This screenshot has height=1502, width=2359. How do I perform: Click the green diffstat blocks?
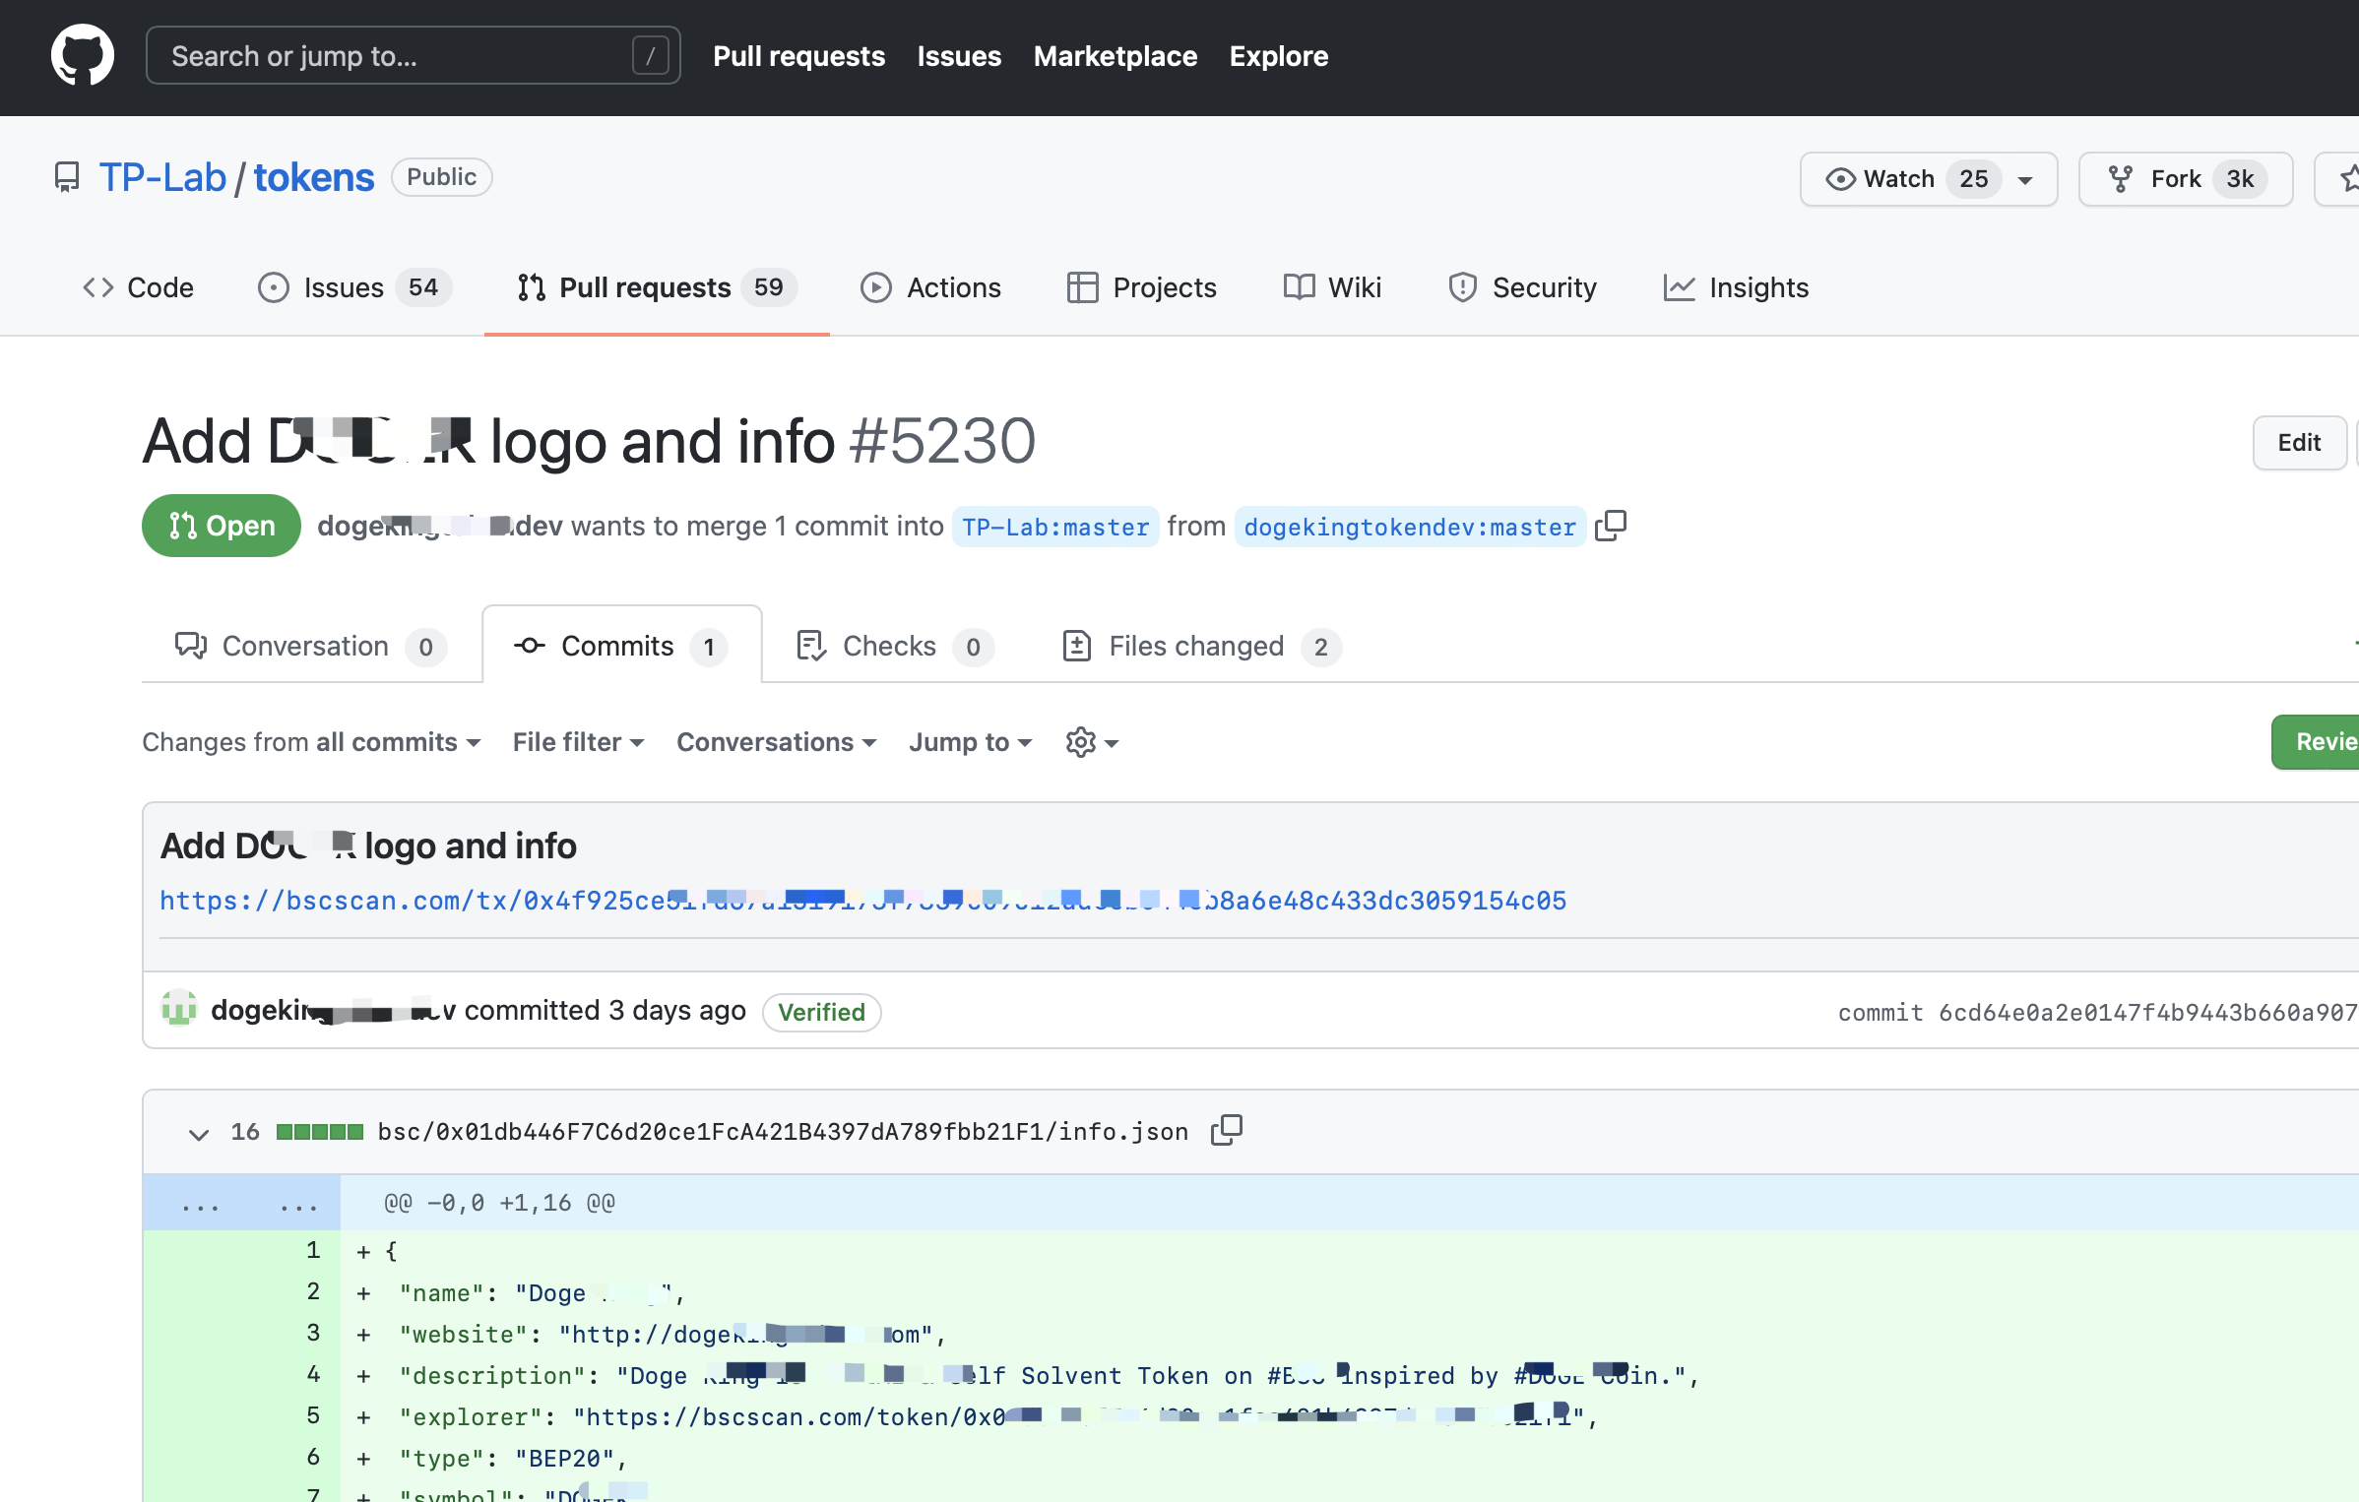pos(320,1132)
